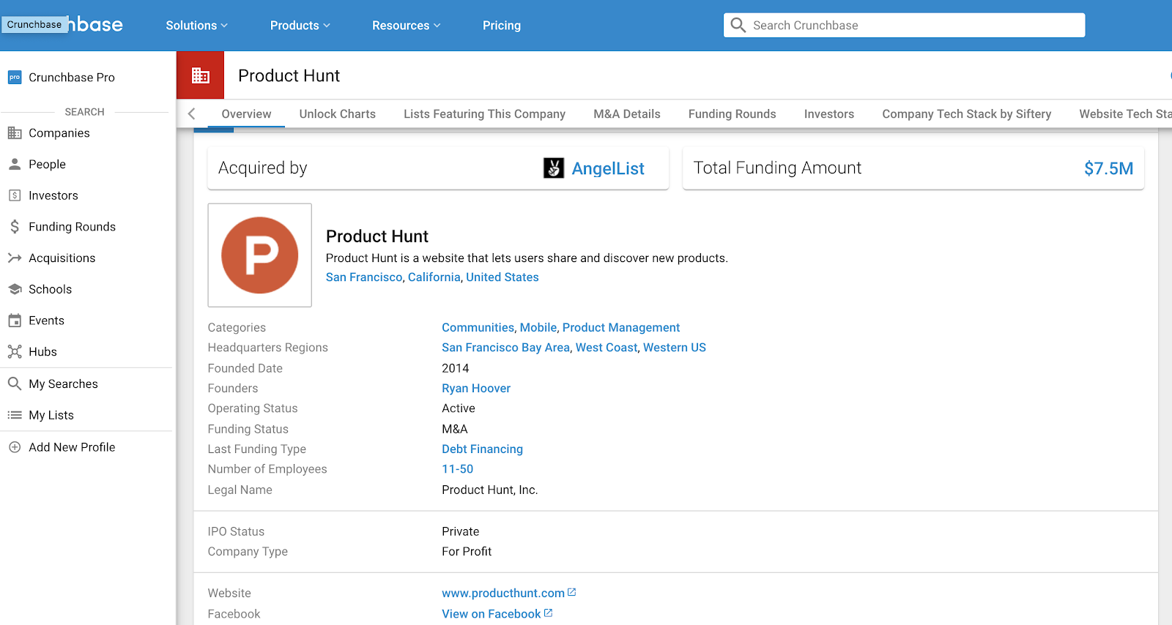Click external link icon beside www.producthunt.com

point(572,592)
